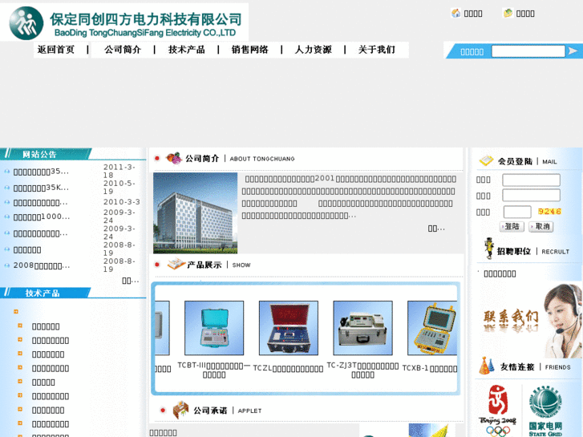Open the announcement dated 2010-3-3
583x437 pixels.
coord(40,203)
